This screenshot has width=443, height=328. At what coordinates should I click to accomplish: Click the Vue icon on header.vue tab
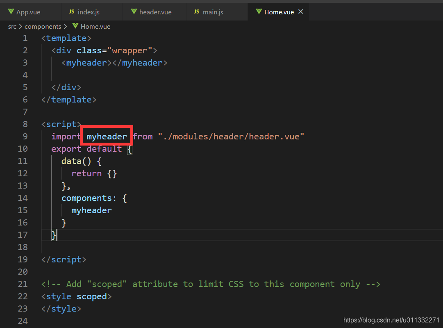click(134, 11)
